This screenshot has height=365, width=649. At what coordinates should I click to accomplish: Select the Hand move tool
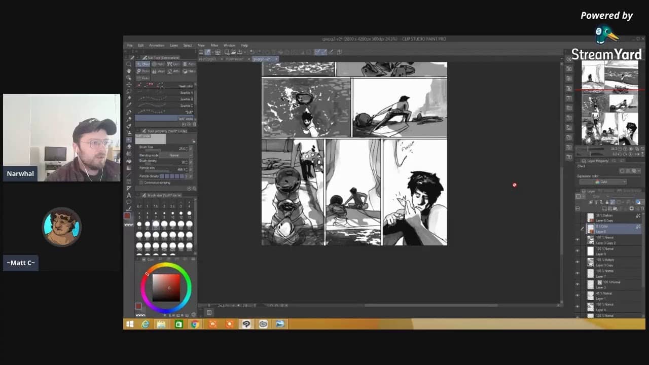click(129, 71)
